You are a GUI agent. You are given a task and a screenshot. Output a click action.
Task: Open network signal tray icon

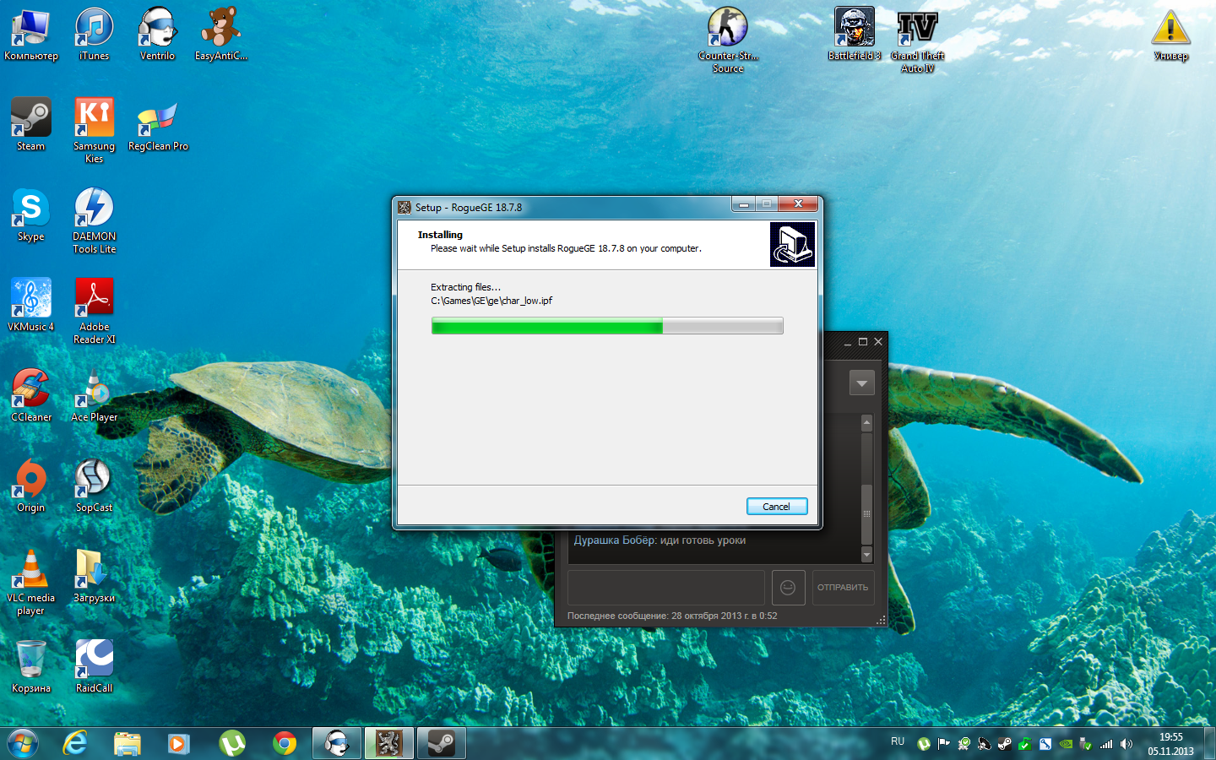point(1106,744)
